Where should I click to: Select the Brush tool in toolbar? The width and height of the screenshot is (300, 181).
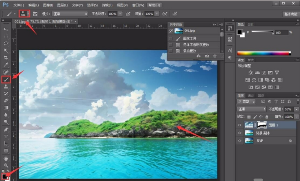[6, 79]
